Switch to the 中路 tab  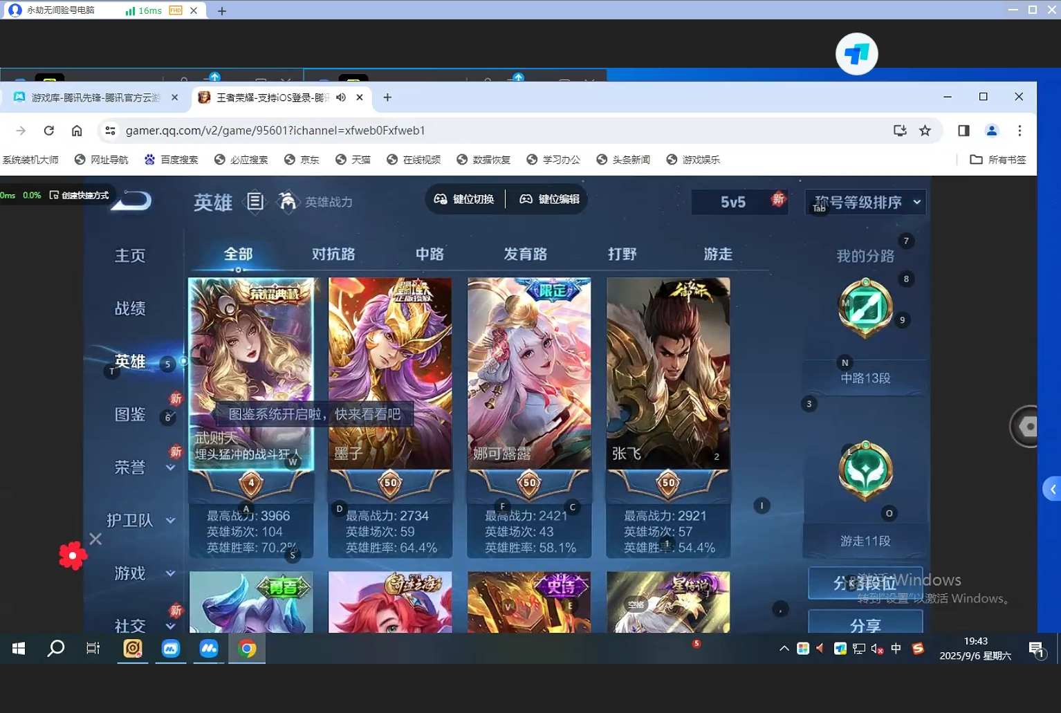430,254
